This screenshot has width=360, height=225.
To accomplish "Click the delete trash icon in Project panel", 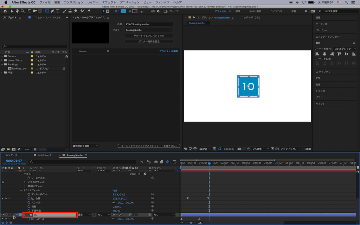I will [35, 149].
